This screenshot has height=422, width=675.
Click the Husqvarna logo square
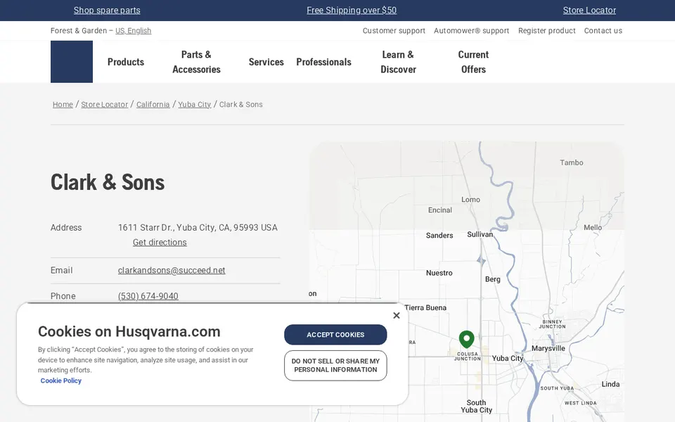pos(72,62)
